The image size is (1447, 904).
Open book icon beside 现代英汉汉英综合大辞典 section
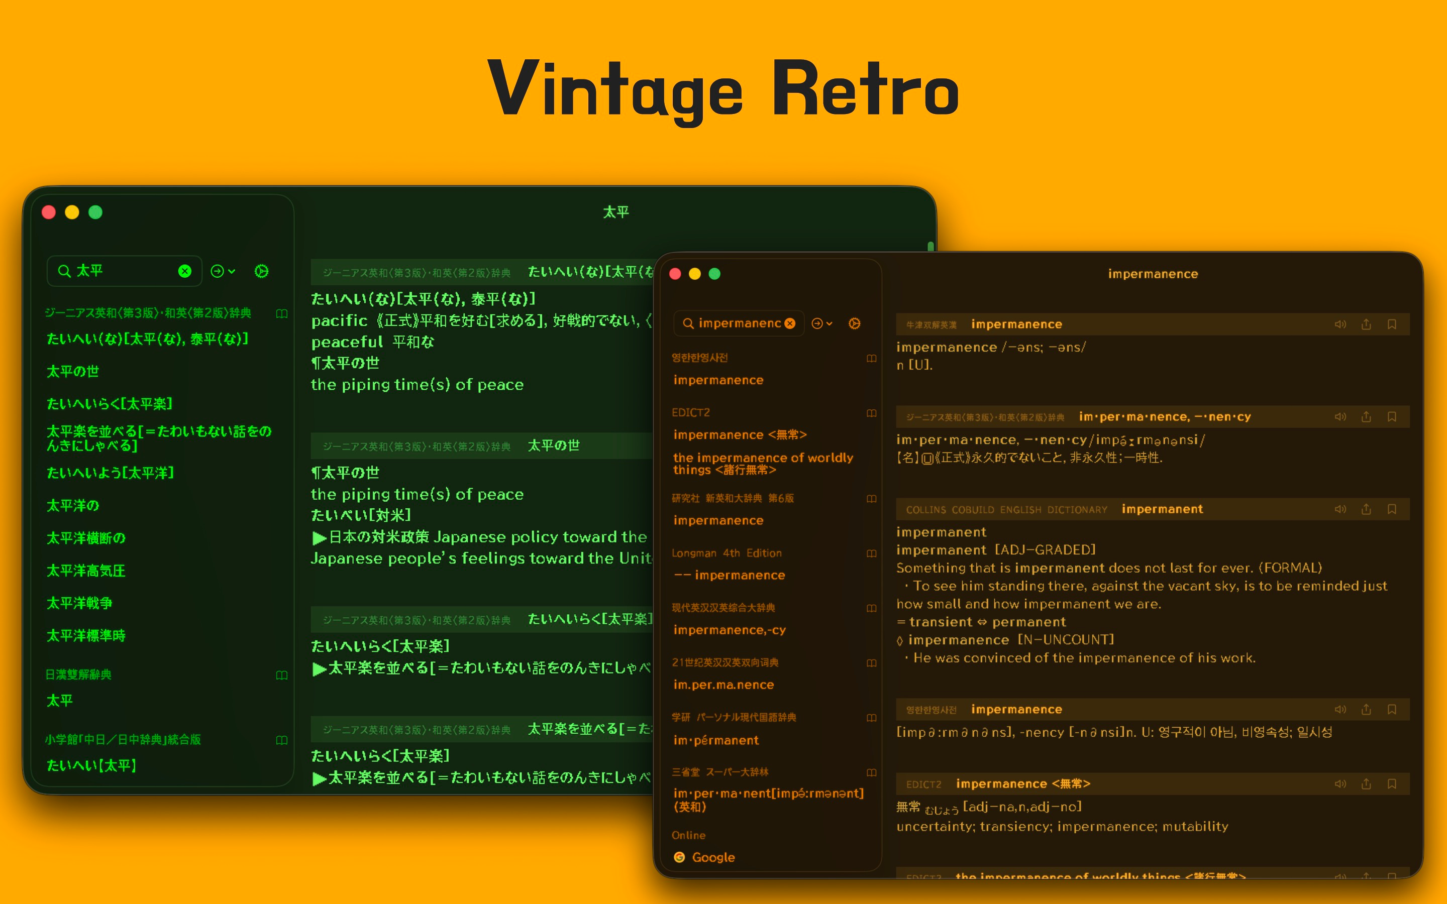pyautogui.click(x=871, y=608)
